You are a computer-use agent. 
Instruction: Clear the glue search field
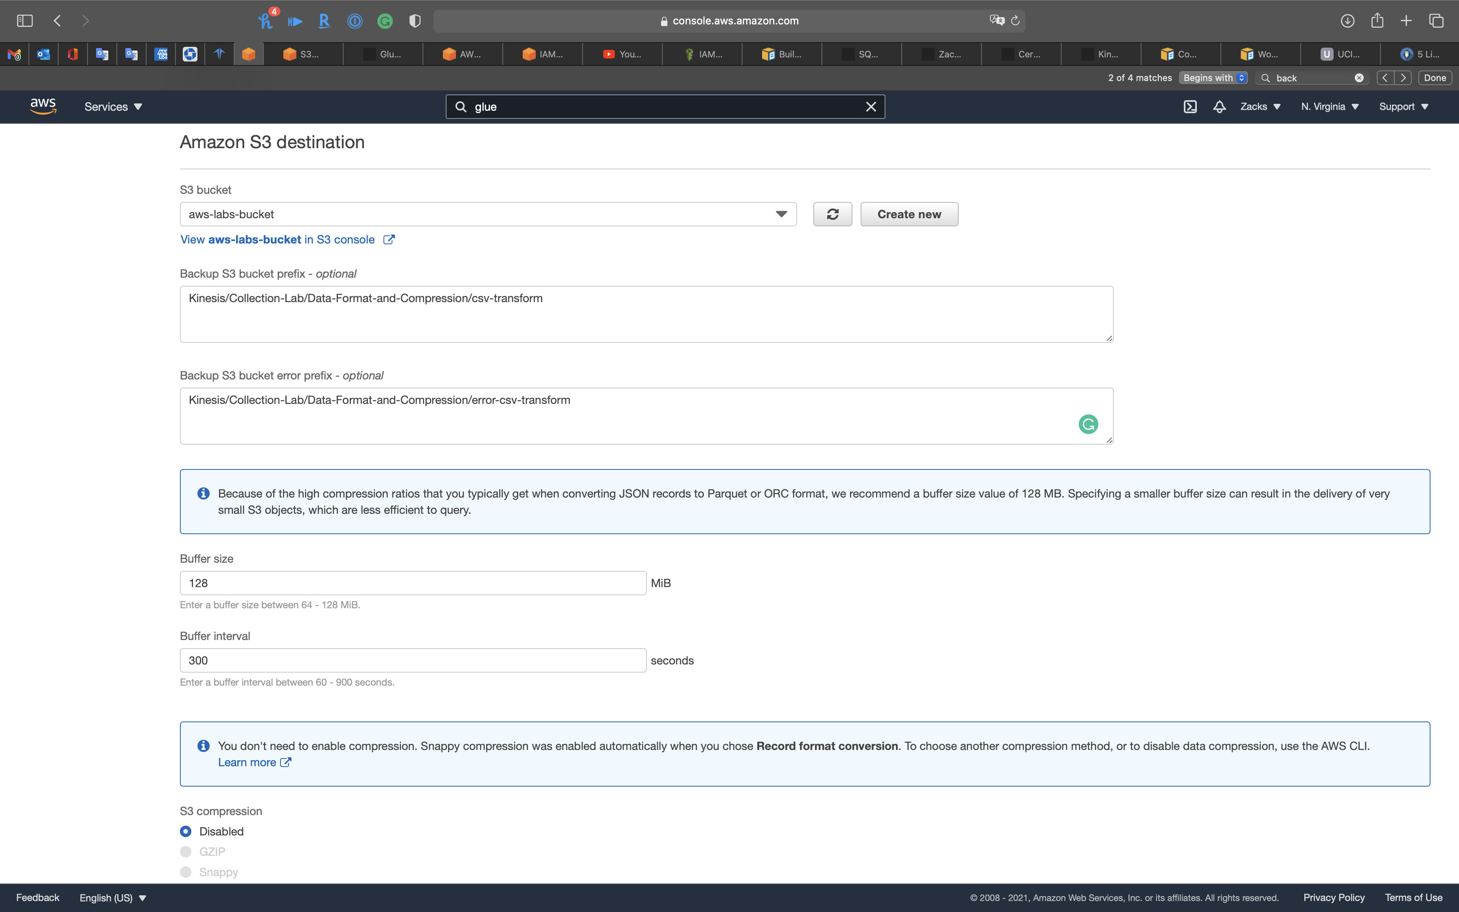[871, 107]
